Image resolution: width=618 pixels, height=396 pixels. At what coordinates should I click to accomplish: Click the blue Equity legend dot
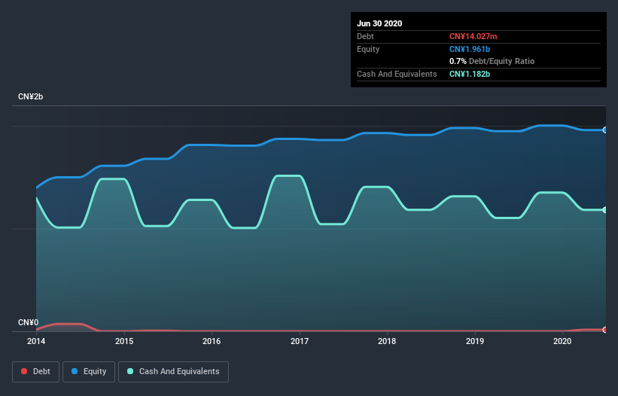click(75, 371)
